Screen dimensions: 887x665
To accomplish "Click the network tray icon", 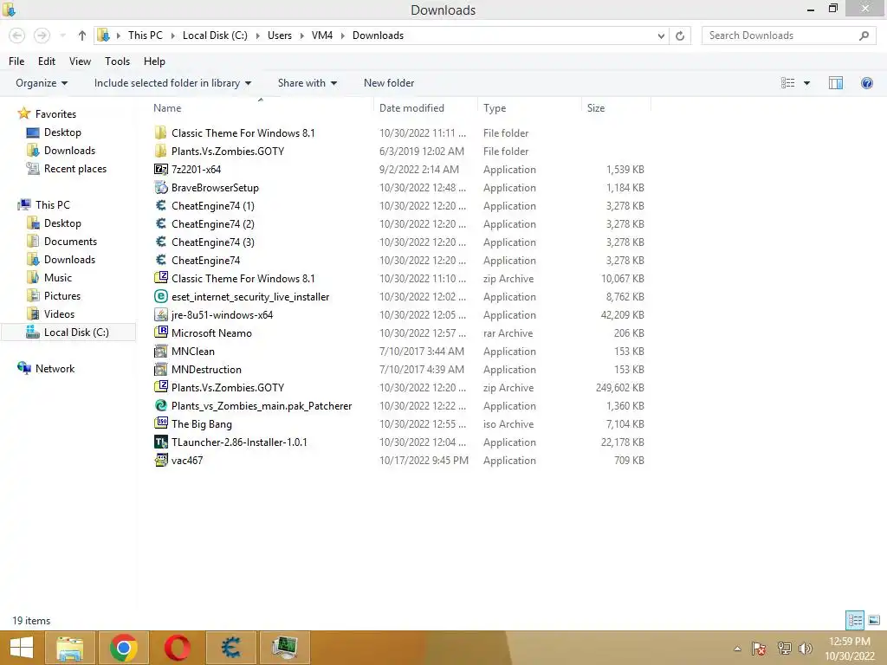I will (784, 648).
